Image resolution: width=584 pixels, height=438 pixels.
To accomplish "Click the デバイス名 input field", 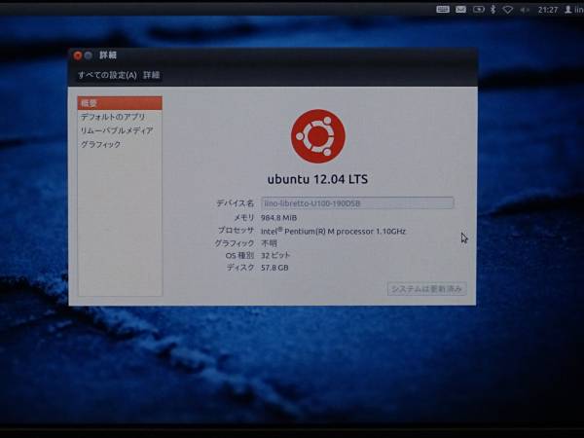I will click(357, 203).
